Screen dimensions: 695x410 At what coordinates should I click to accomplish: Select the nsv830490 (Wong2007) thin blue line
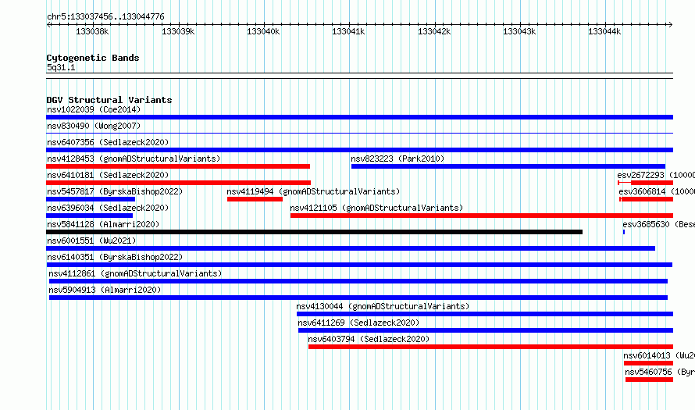coord(359,133)
